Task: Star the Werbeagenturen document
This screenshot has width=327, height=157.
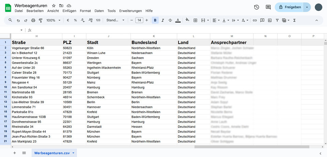Action: click(x=53, y=6)
